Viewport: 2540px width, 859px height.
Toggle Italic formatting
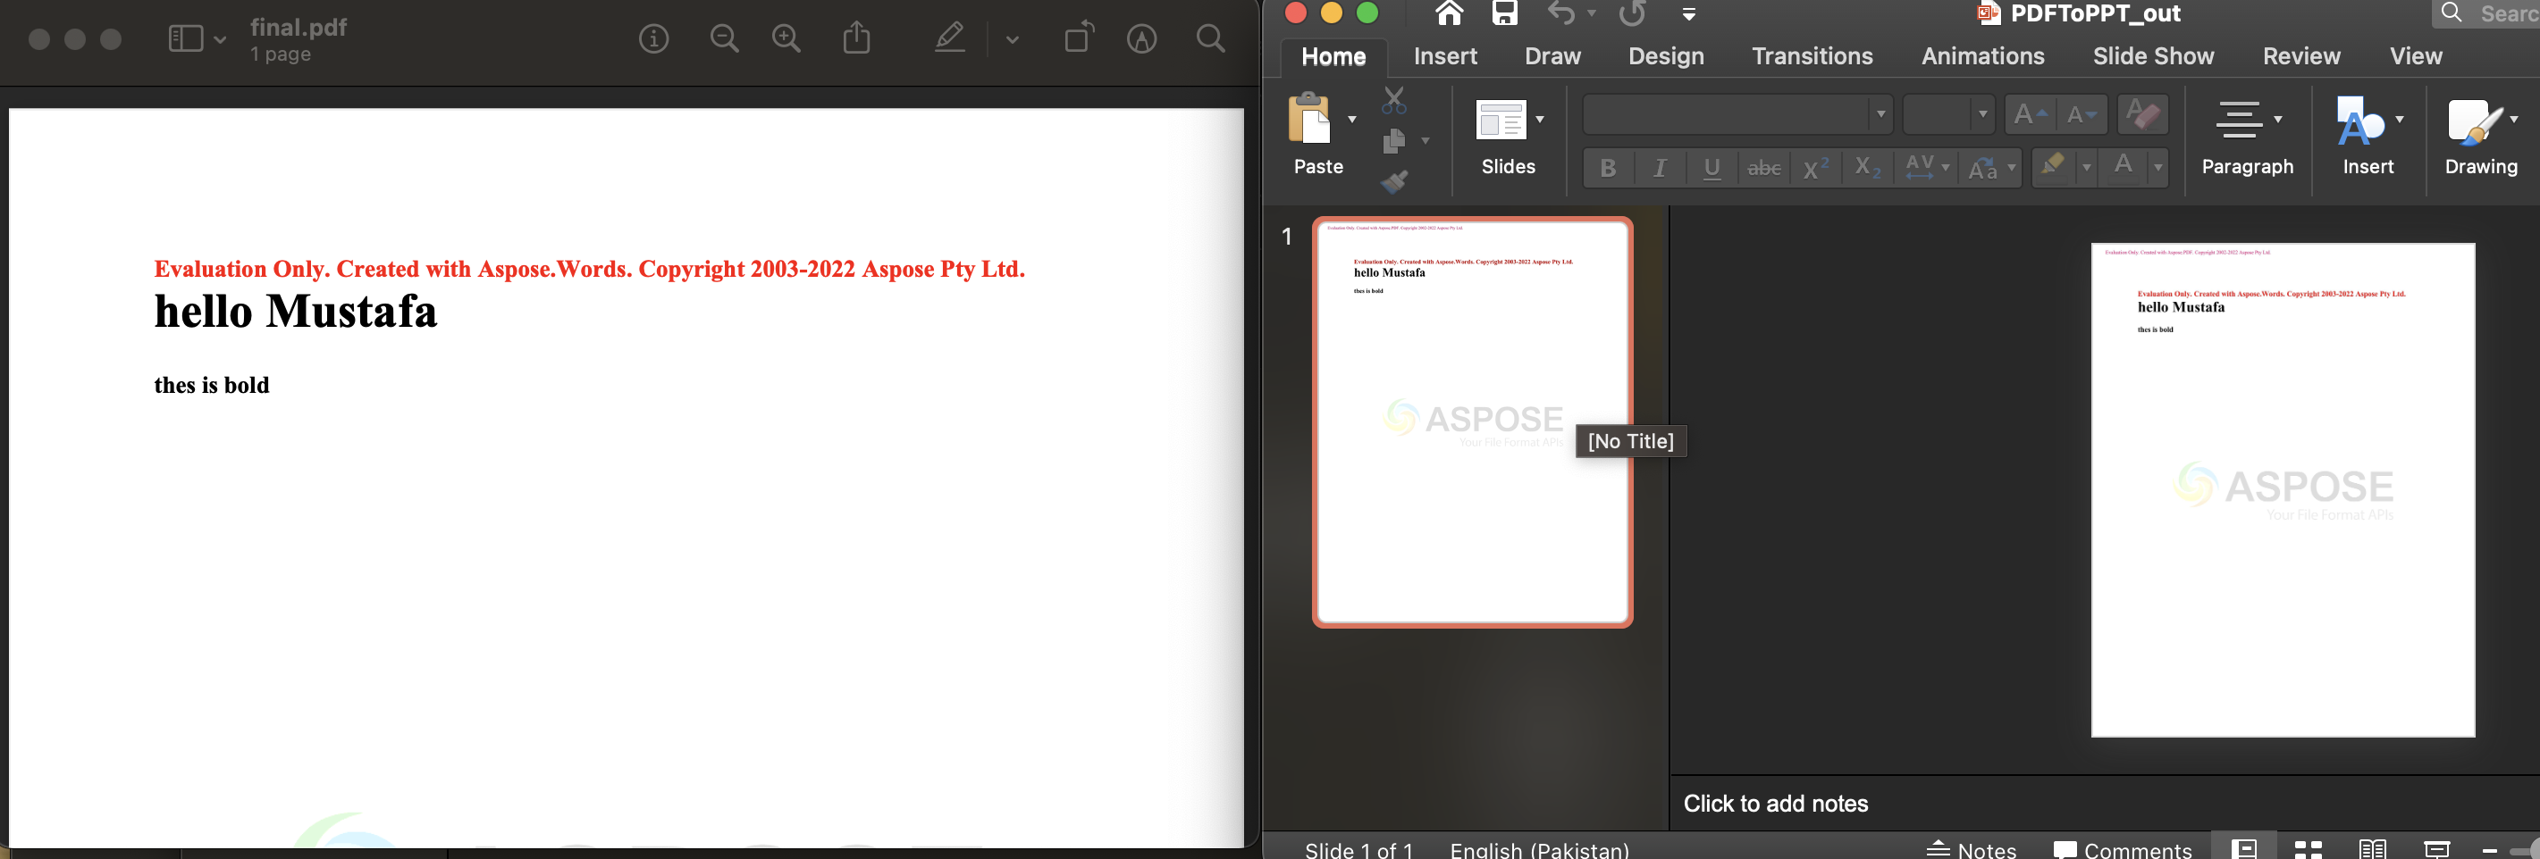pos(1661,168)
